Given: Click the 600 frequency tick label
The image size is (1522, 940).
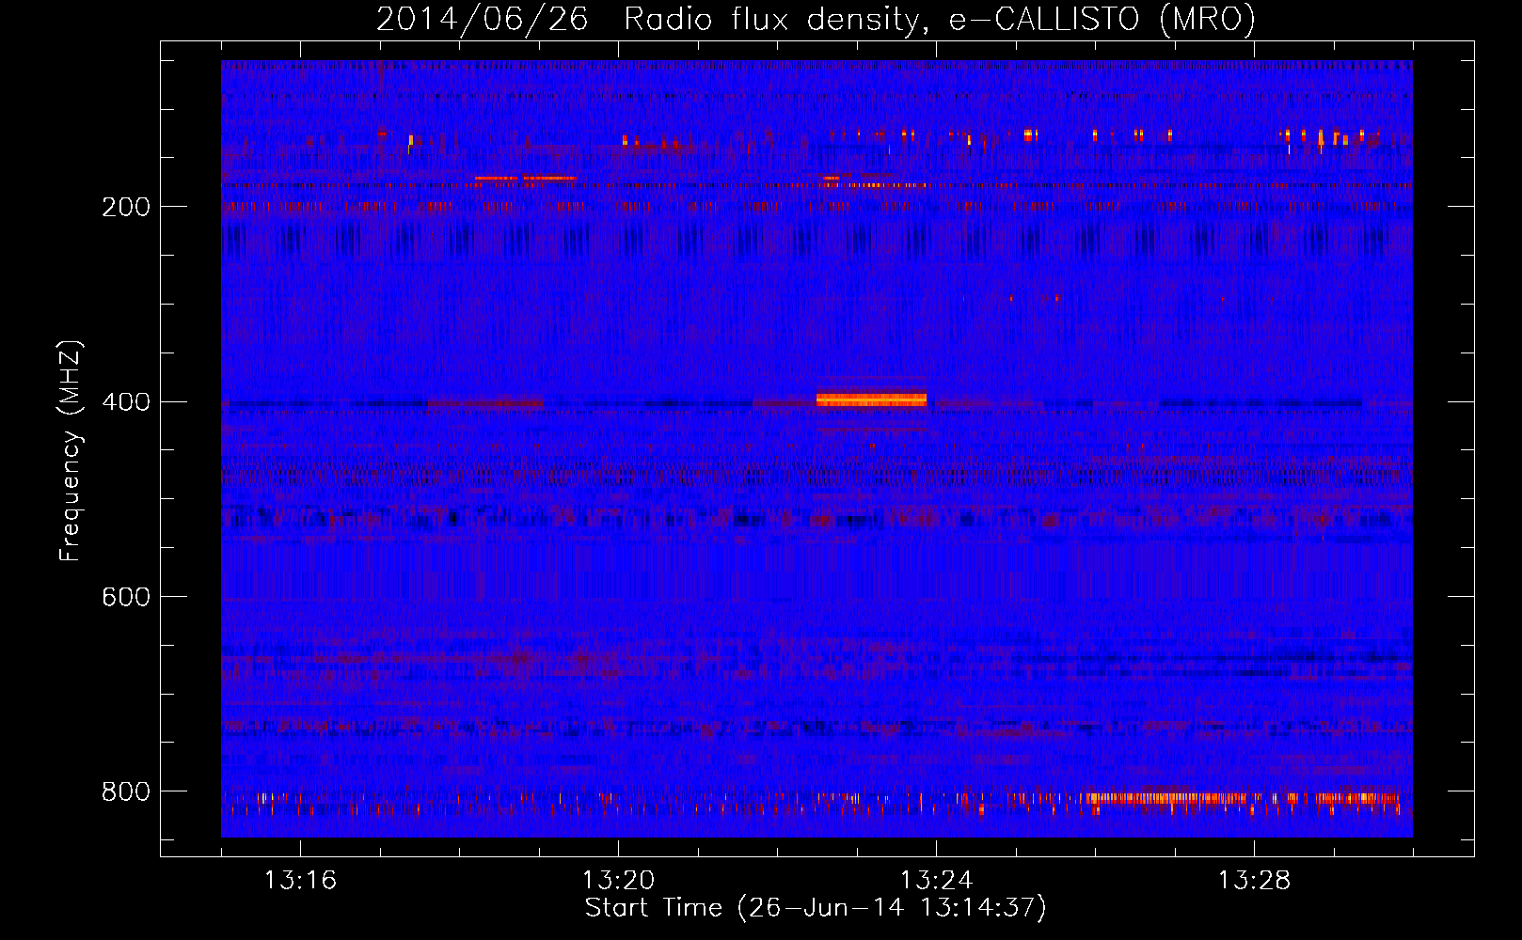Looking at the screenshot, I should click(x=126, y=597).
